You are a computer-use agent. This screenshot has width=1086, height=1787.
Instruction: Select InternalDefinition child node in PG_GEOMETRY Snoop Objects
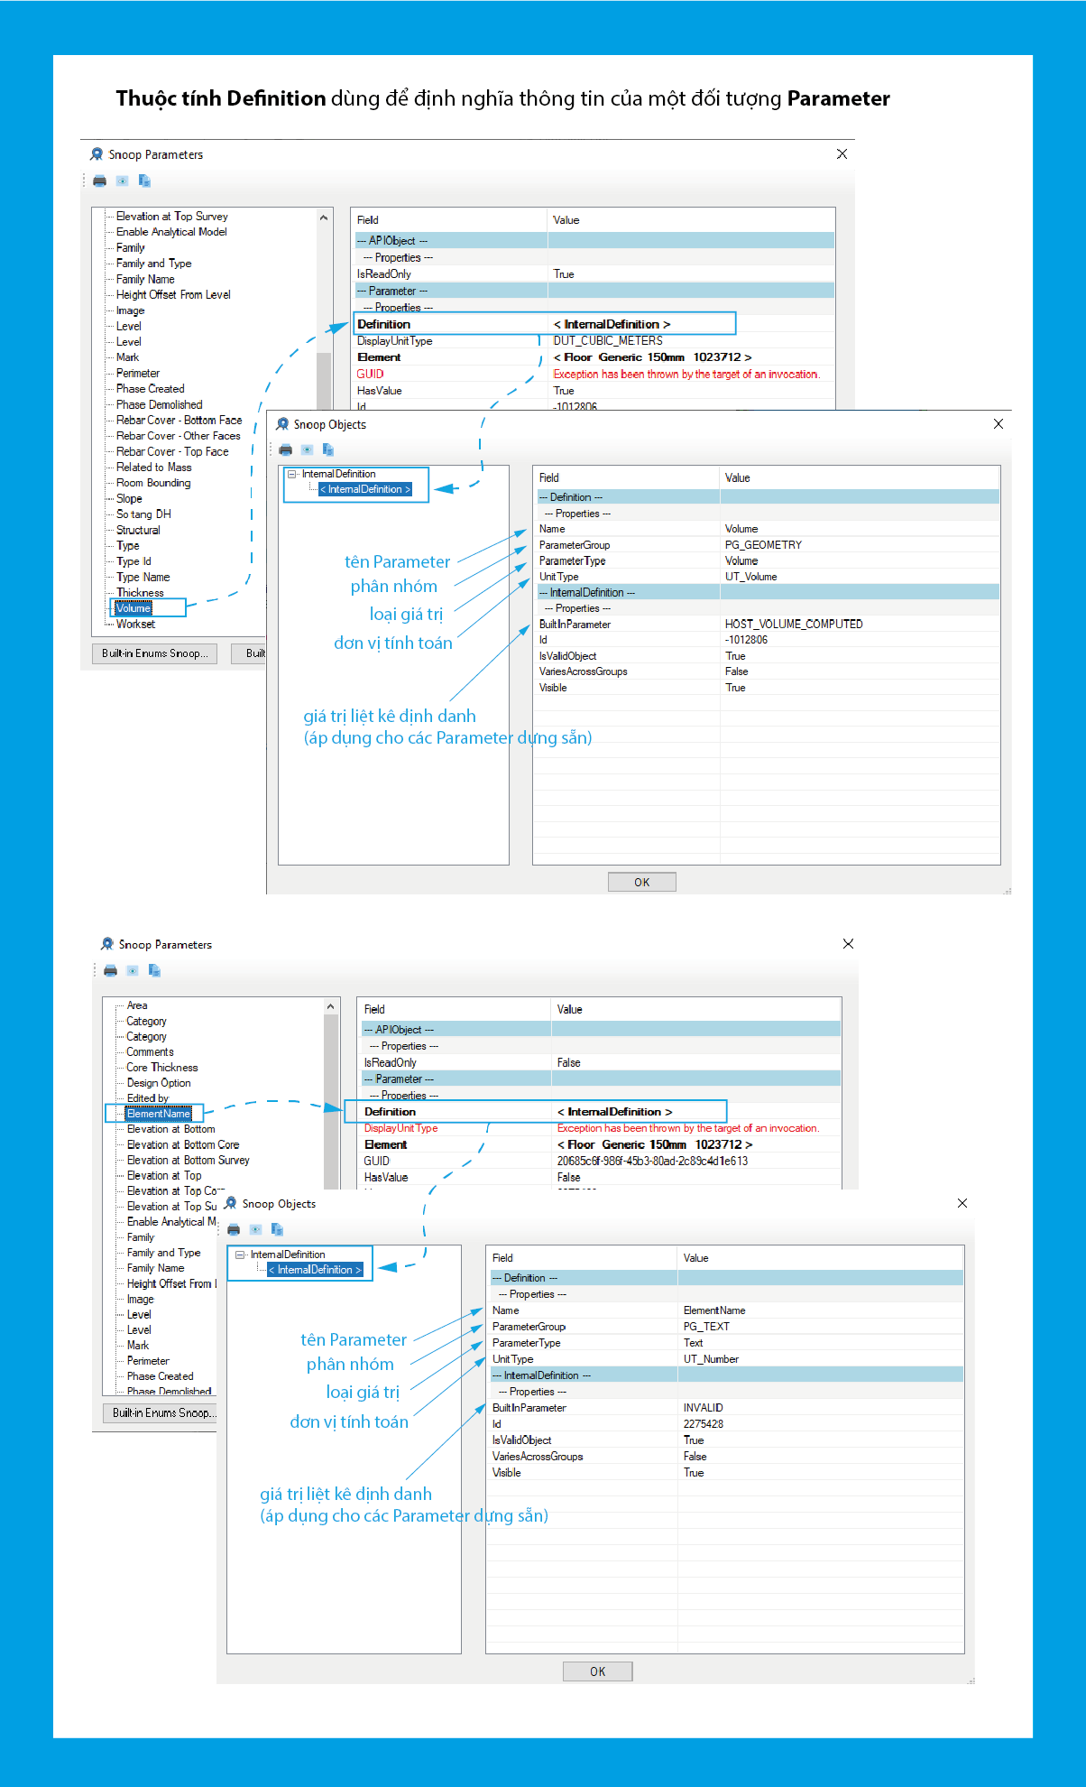coord(365,489)
